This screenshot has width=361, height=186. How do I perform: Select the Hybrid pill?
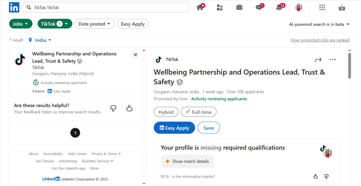point(166,112)
